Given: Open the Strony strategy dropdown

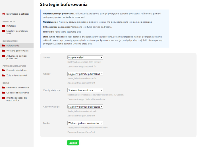Looking at the screenshot, I should pos(85,57).
